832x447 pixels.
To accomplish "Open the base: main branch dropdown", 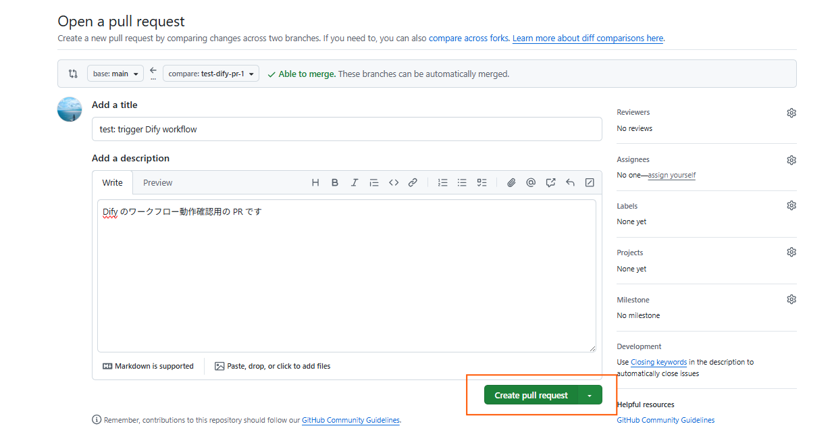I will [115, 74].
